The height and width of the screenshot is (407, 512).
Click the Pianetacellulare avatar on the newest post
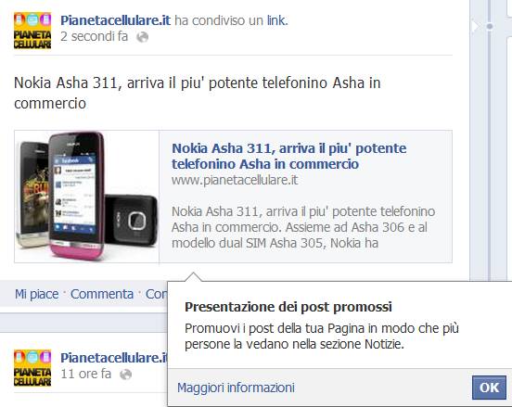(32, 31)
